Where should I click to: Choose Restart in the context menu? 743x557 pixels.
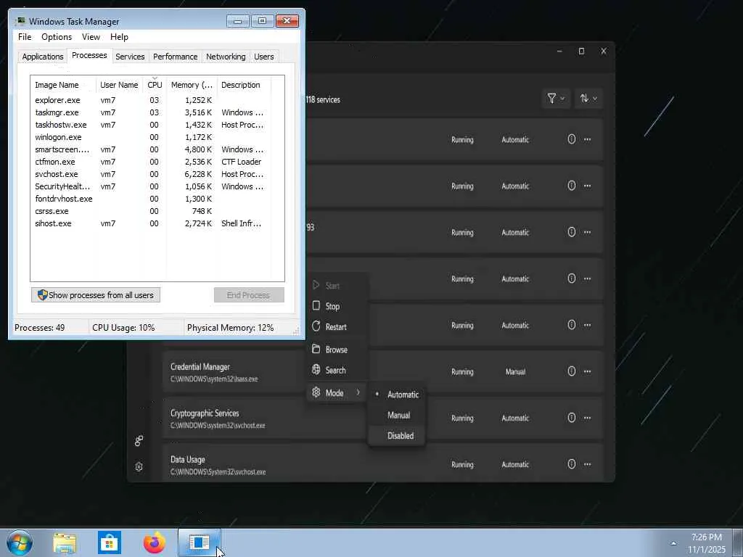tap(337, 327)
